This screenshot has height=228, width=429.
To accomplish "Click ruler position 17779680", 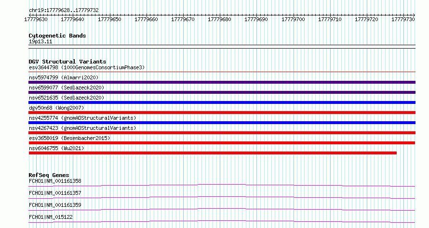I will (x=219, y=19).
